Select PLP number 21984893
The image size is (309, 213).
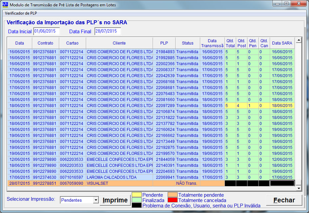pos(165,52)
